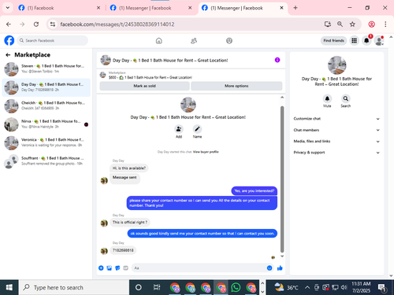Click More options button
394x295 pixels.
pyautogui.click(x=236, y=86)
